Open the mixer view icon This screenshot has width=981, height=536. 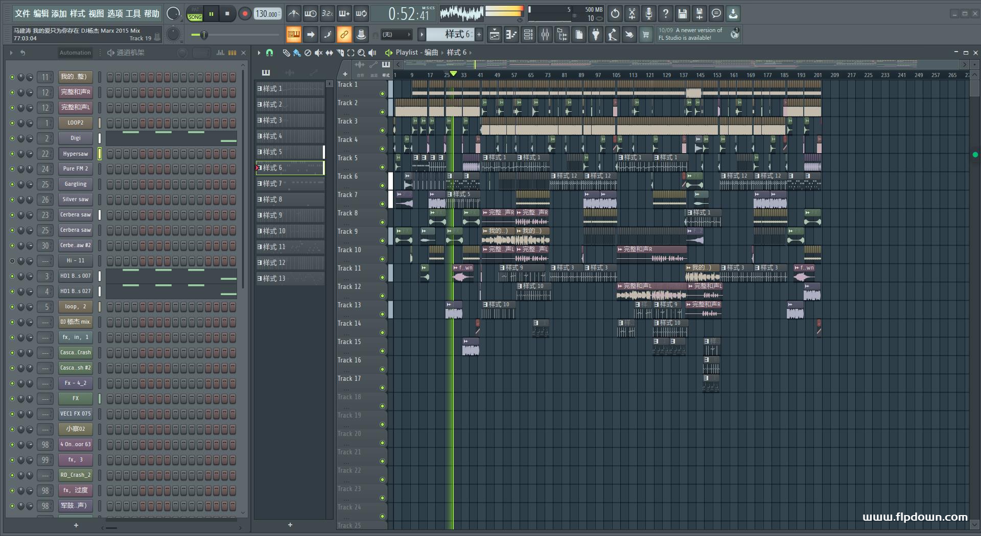click(x=545, y=34)
